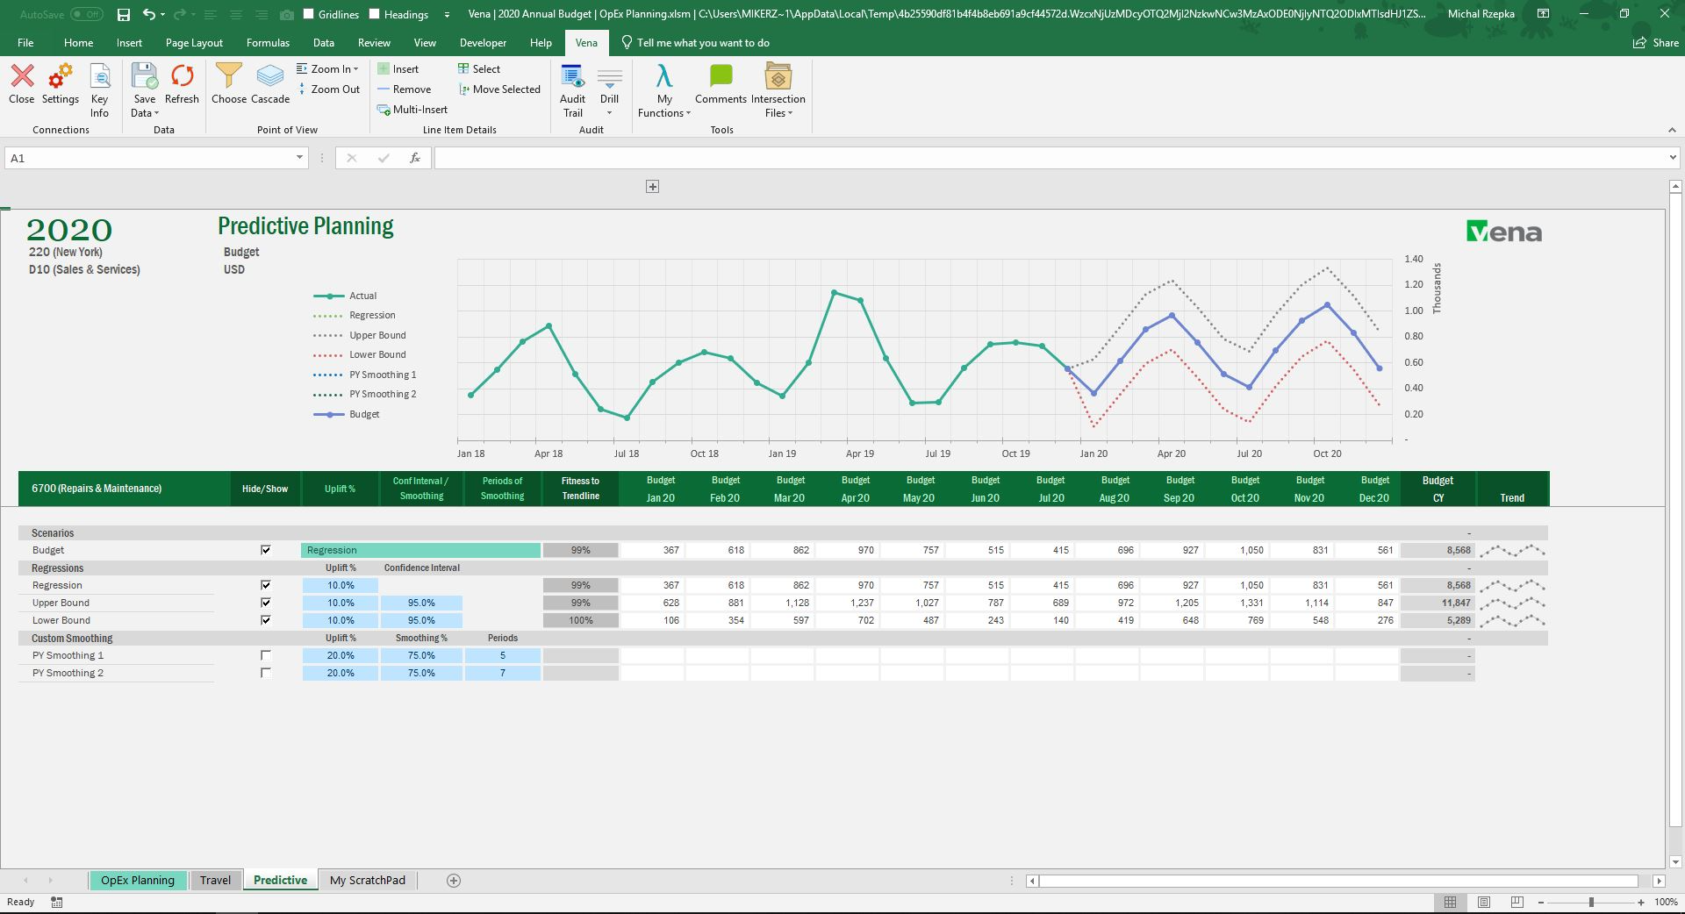Toggle the Gridlines checkbox
The height and width of the screenshot is (914, 1685).
pyautogui.click(x=309, y=14)
